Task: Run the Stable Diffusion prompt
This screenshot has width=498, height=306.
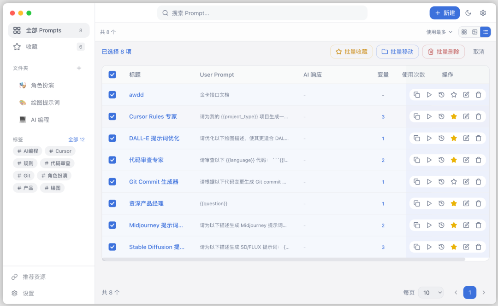Action: (x=429, y=247)
